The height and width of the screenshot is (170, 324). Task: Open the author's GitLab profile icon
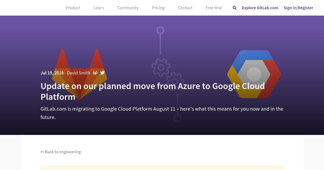[95, 73]
